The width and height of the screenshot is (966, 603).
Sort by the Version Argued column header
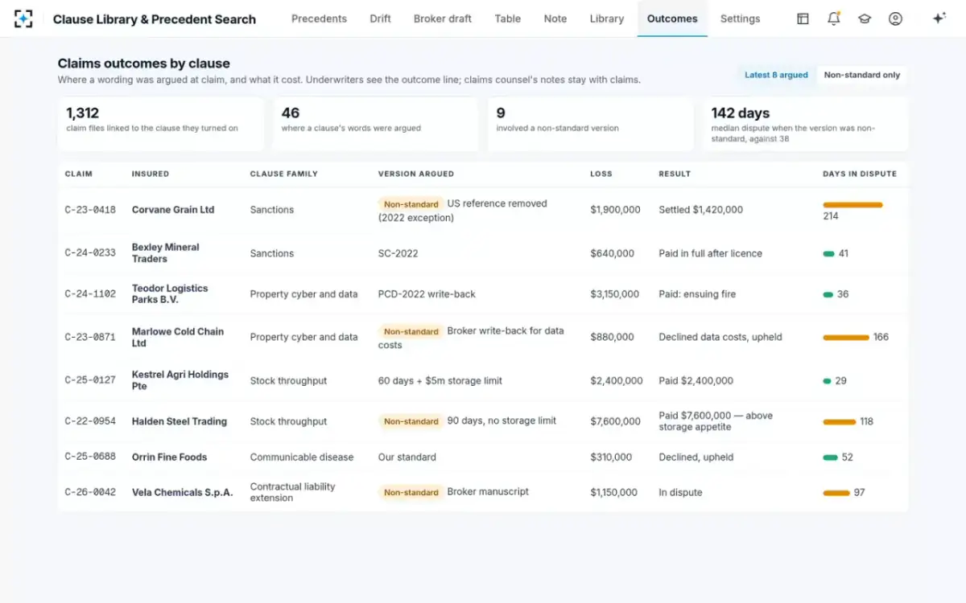416,174
